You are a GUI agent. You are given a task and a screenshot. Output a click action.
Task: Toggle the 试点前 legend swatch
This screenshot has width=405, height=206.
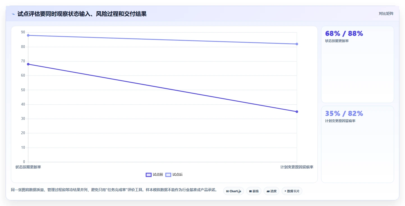(149, 175)
